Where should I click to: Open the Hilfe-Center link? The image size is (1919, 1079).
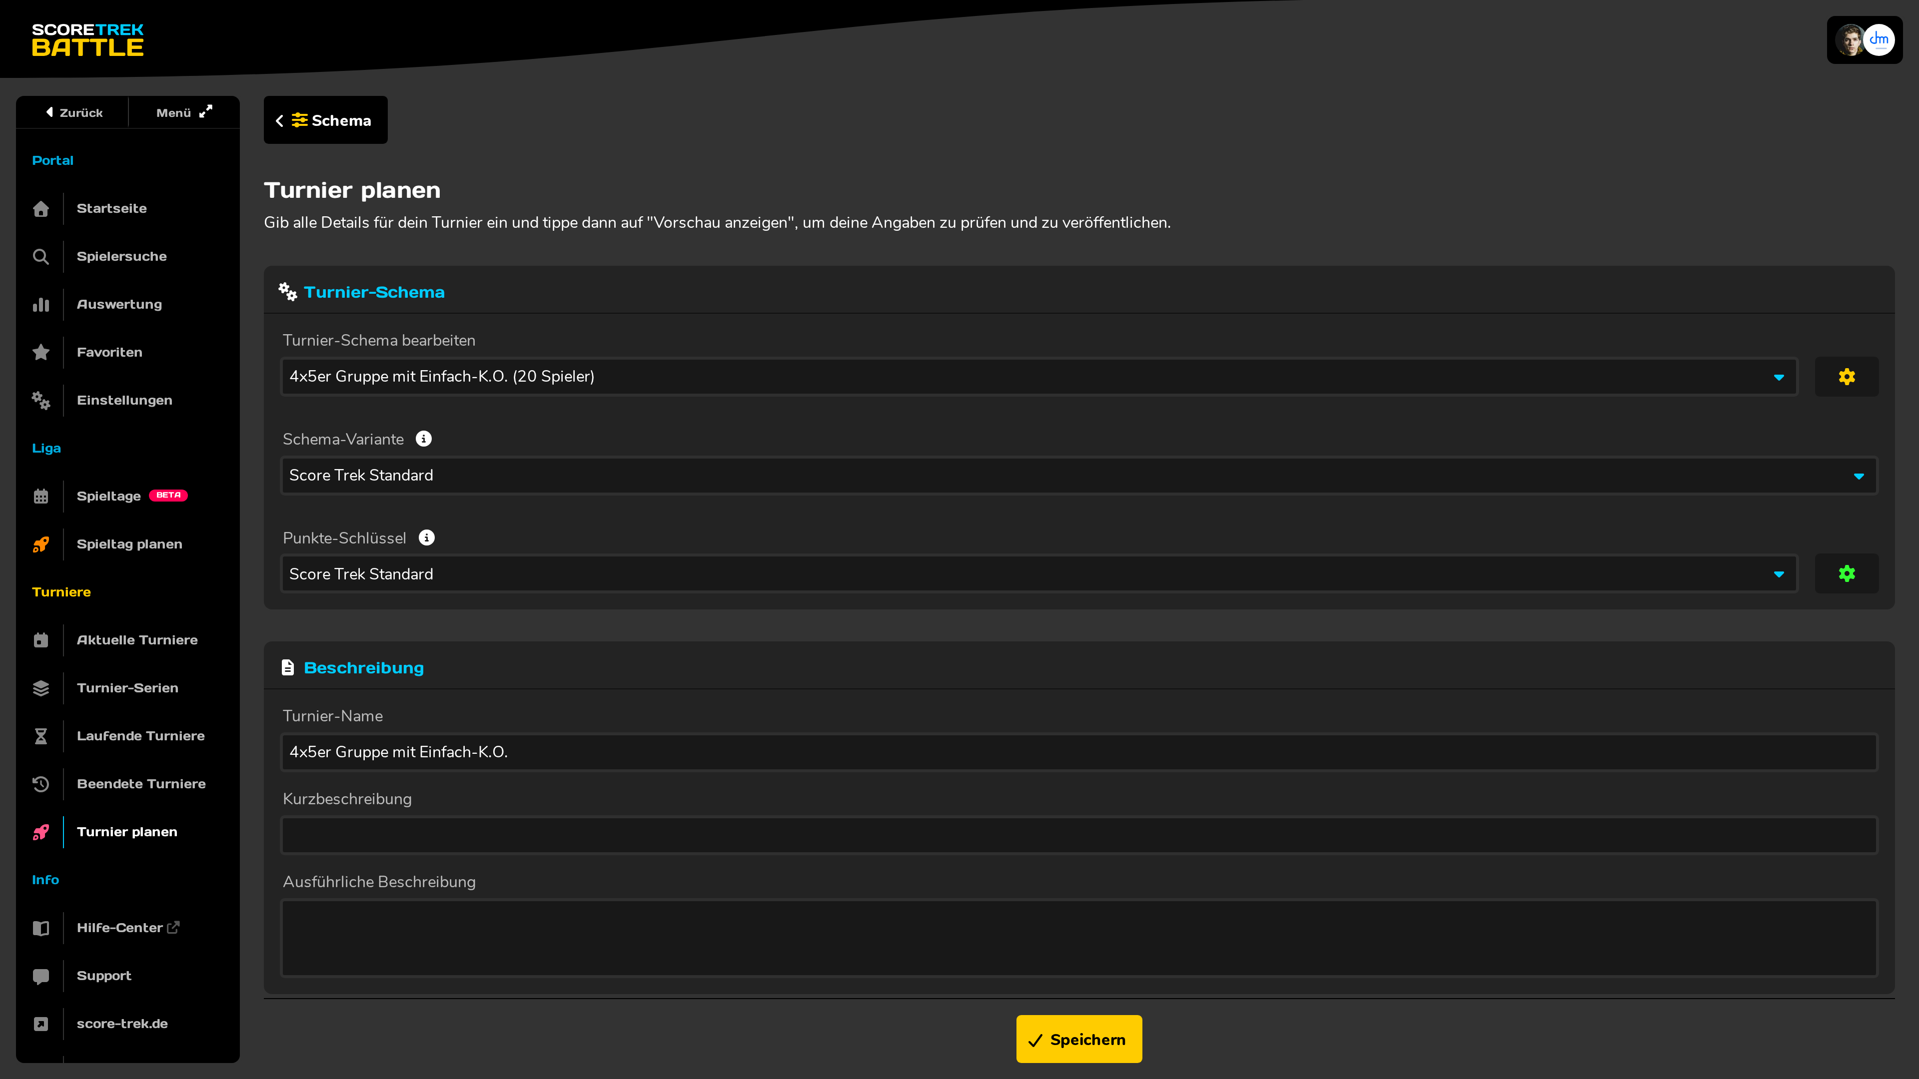point(127,928)
